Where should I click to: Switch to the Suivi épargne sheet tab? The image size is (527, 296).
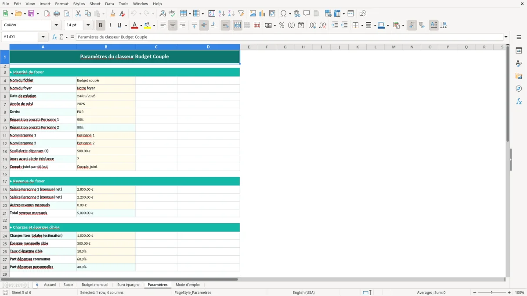coord(128,285)
